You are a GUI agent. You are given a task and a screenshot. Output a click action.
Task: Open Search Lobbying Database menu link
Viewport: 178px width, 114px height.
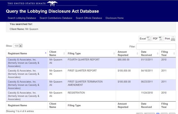coord(22,18)
